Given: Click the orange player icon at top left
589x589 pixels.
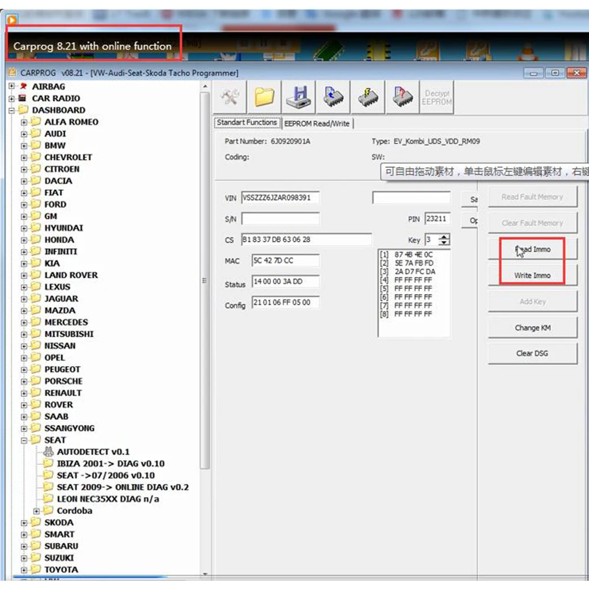Looking at the screenshot, I should coord(12,19).
